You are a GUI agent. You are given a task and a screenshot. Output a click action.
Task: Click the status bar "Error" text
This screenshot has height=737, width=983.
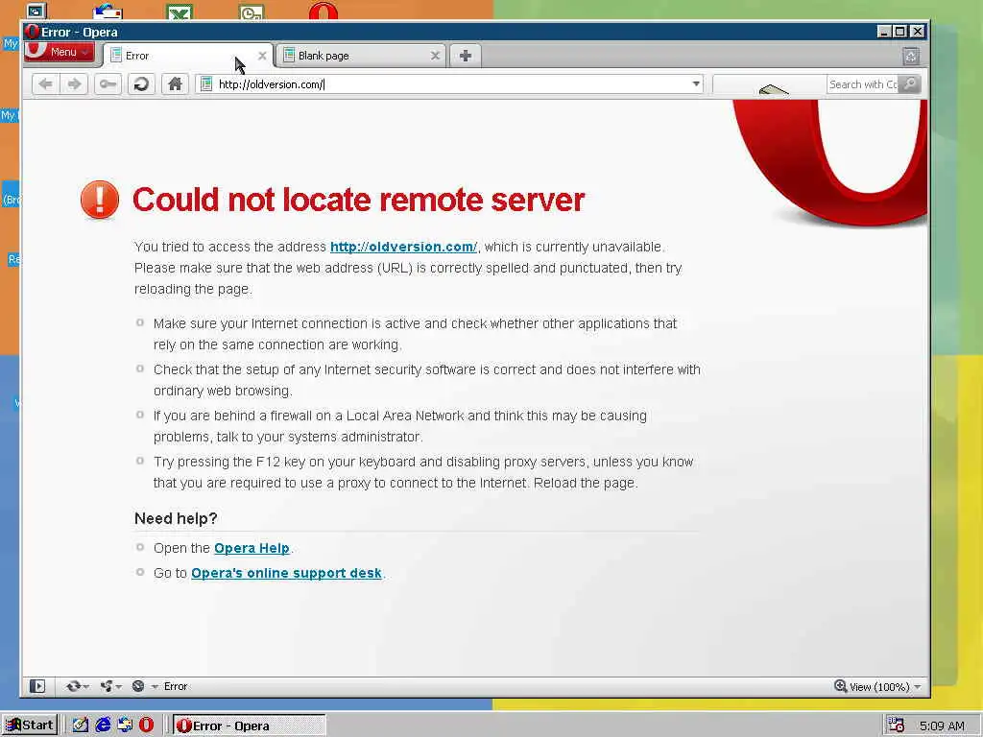(176, 686)
